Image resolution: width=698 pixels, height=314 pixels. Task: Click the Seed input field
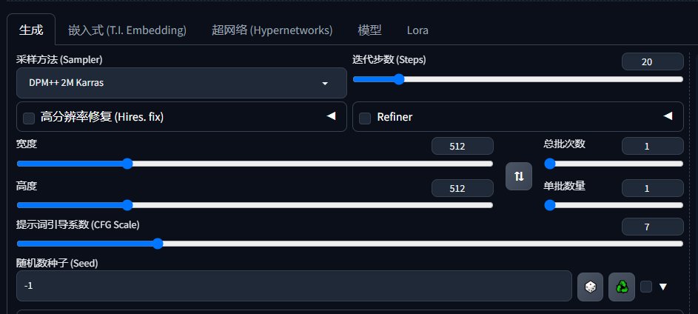[x=294, y=286]
